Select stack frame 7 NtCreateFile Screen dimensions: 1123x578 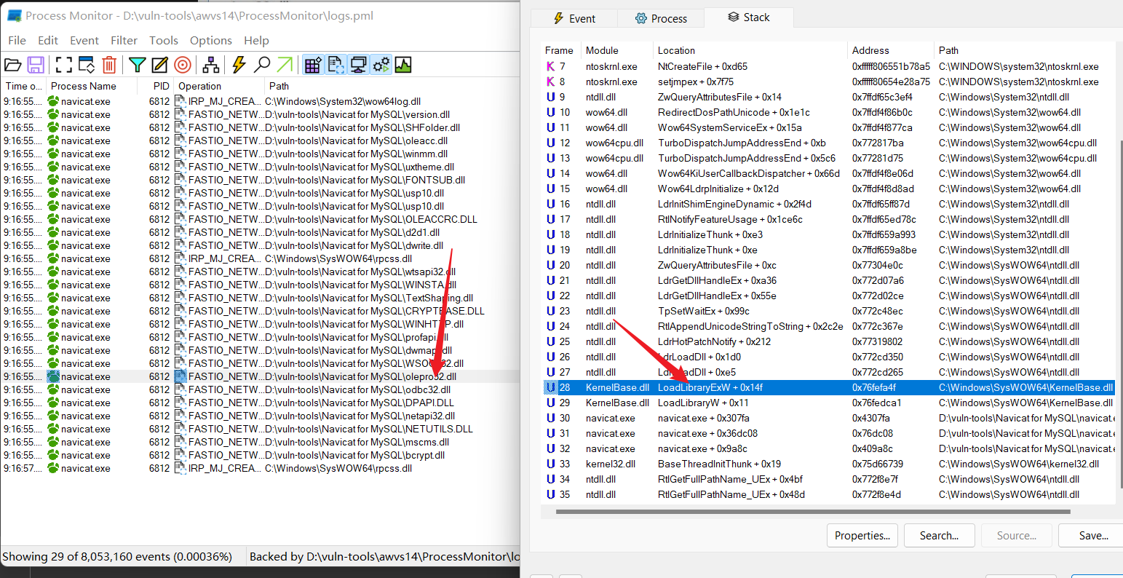coord(828,66)
